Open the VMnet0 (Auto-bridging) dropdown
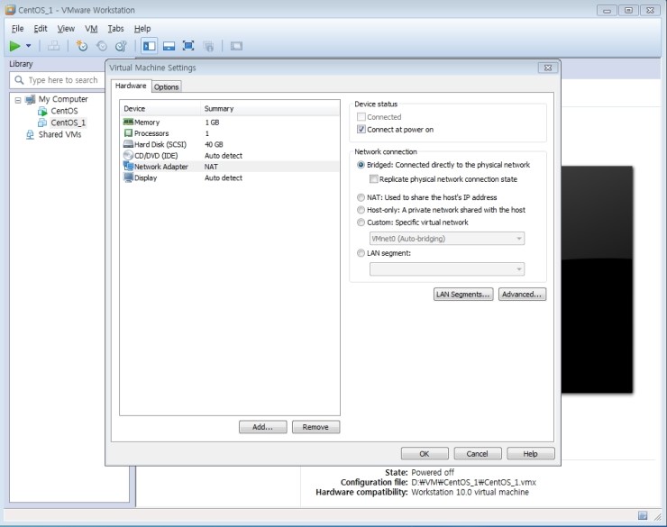Image resolution: width=667 pixels, height=527 pixels. pyautogui.click(x=447, y=239)
